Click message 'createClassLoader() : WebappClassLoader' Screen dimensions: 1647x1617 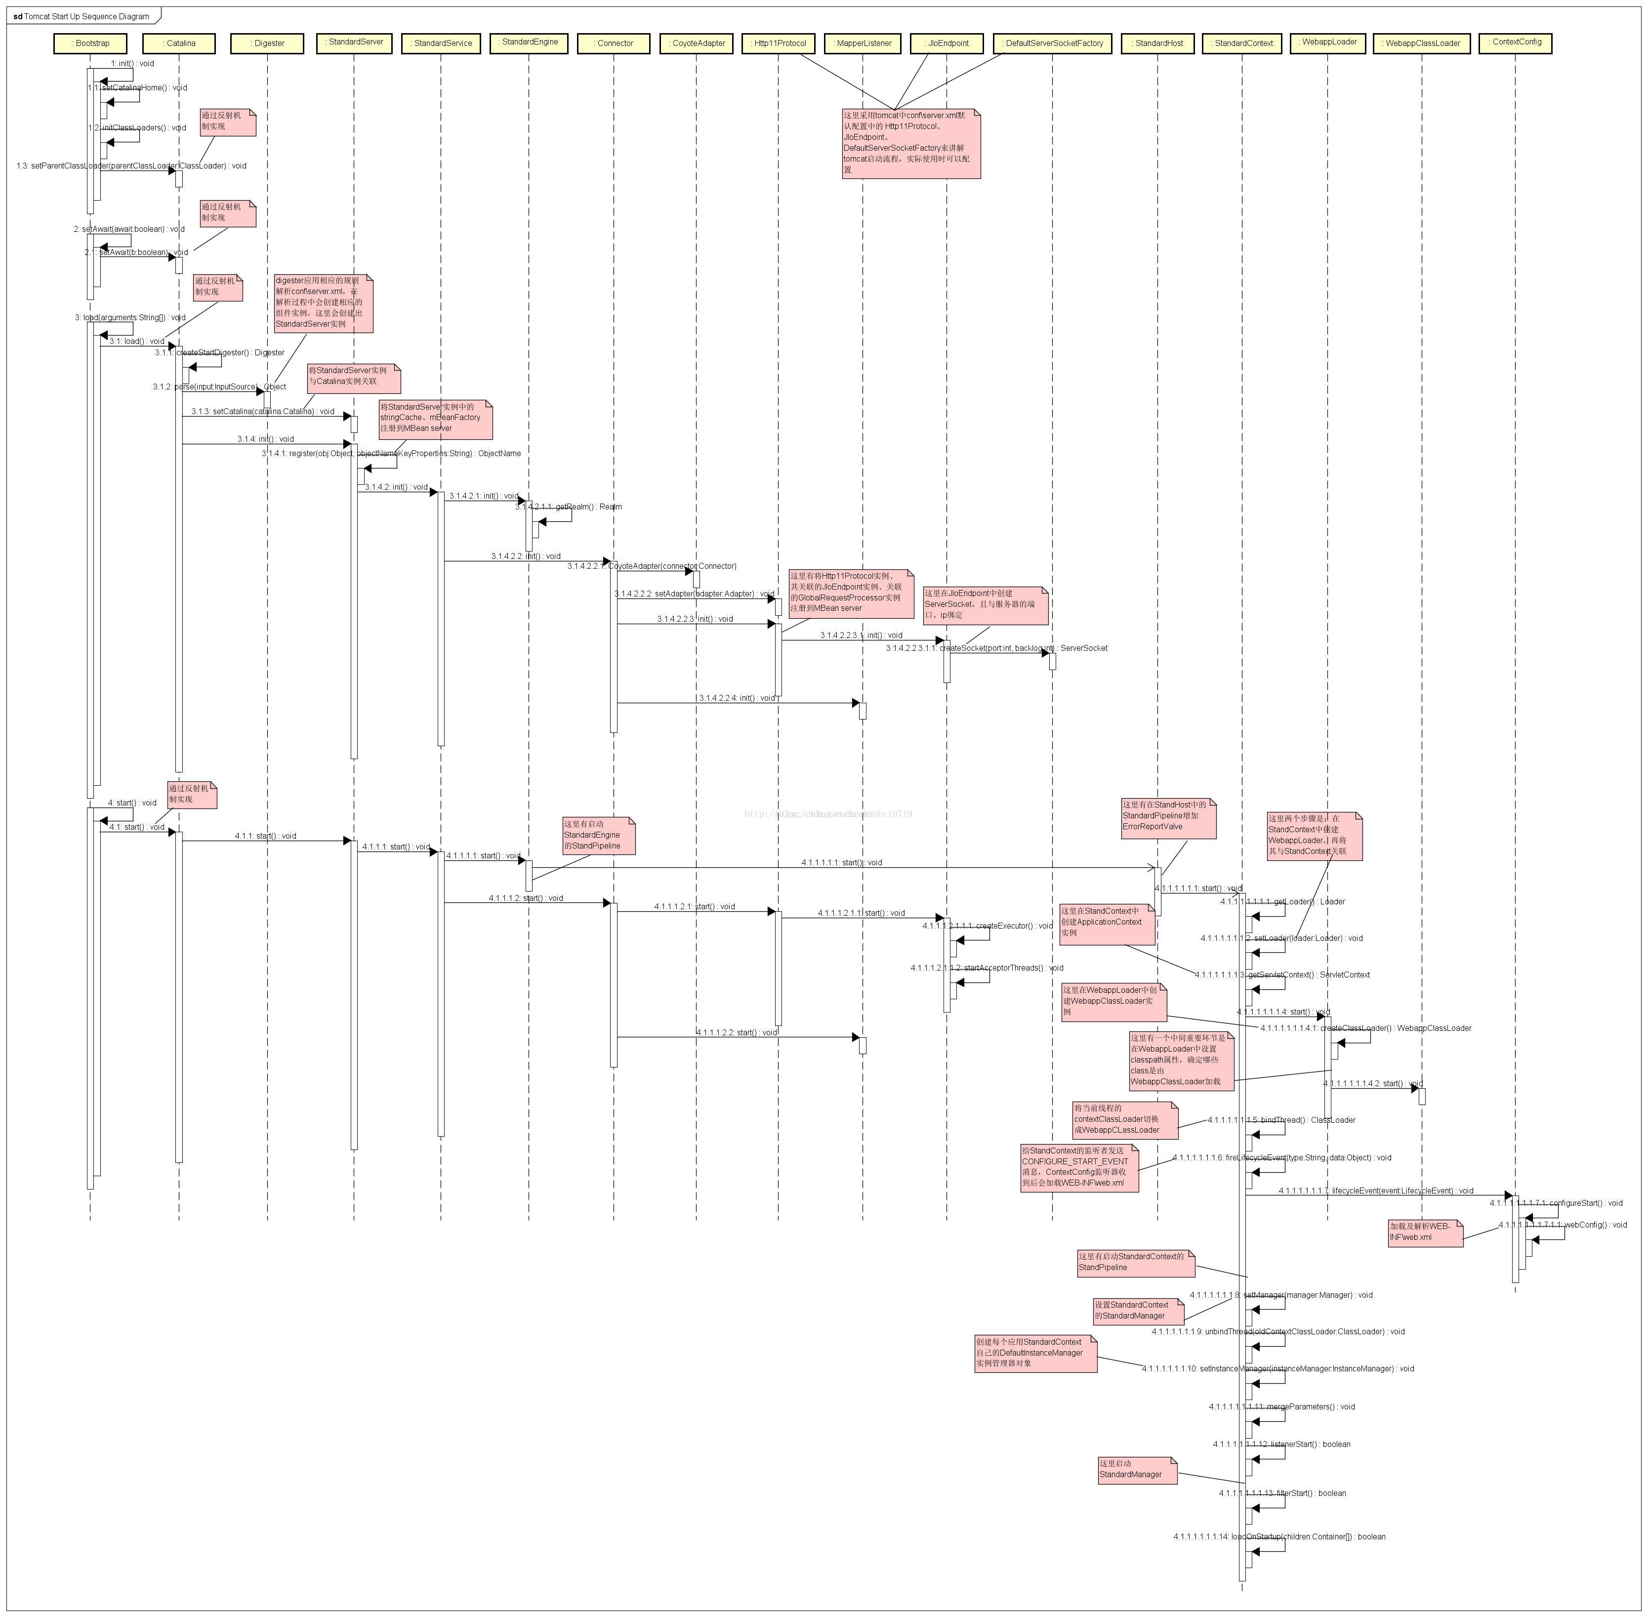point(1366,1028)
